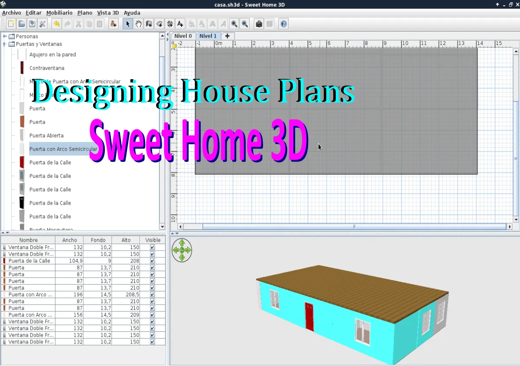
Task: Choose the Create dimensions tool
Action: tap(169, 24)
